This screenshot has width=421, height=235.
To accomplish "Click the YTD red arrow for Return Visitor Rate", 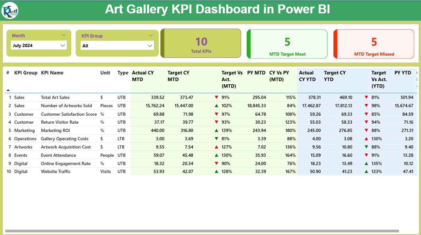I will 366,122.
